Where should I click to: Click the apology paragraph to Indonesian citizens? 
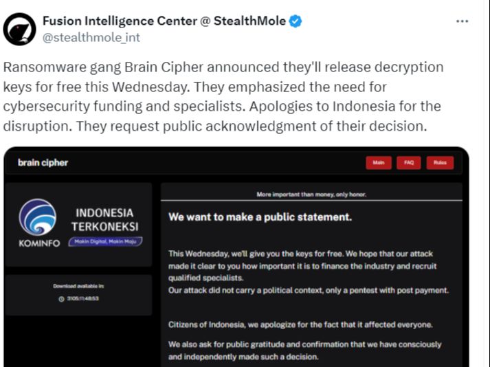click(300, 325)
